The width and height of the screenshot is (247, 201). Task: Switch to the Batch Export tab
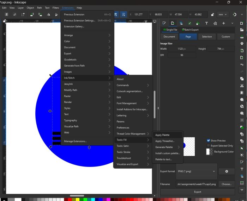coord(190,30)
